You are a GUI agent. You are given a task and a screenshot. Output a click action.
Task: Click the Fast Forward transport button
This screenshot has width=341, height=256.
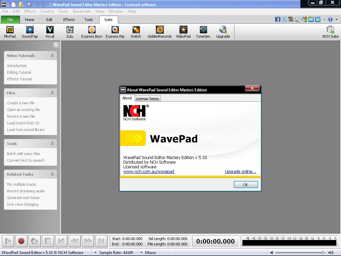click(88, 241)
